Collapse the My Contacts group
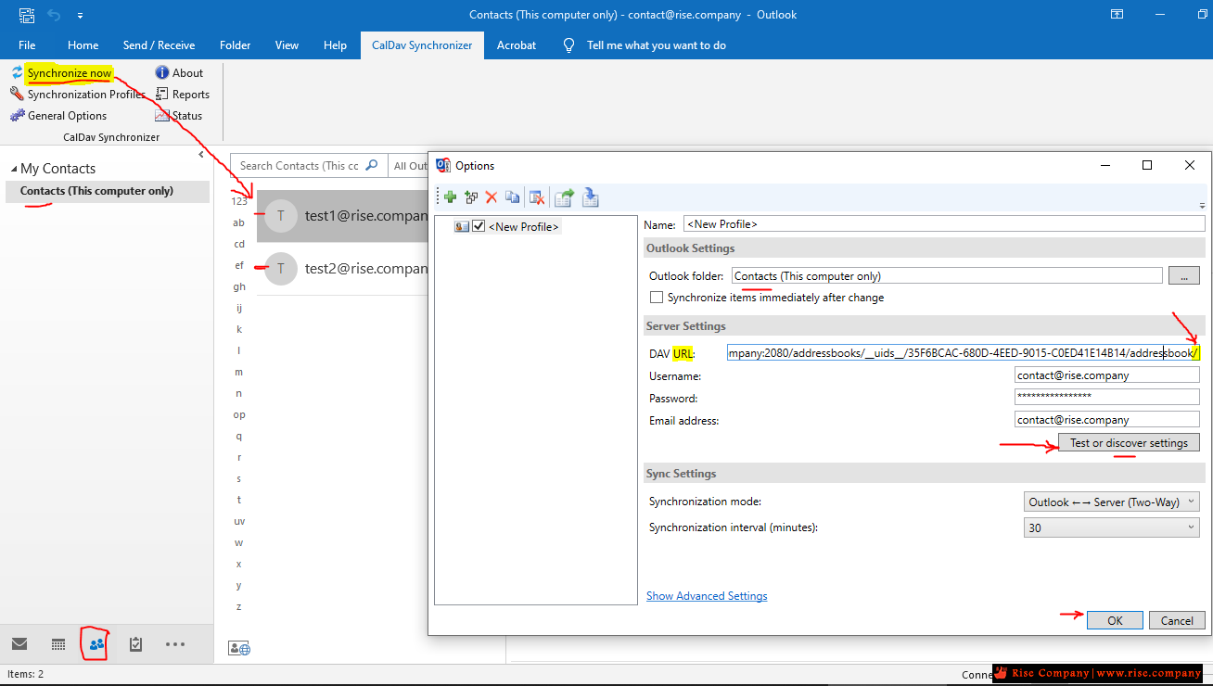Screen dimensions: 1213x686 pyautogui.click(x=14, y=169)
